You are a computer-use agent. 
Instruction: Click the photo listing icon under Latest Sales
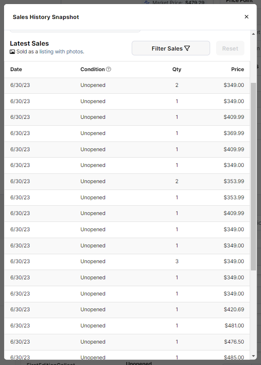[13, 52]
